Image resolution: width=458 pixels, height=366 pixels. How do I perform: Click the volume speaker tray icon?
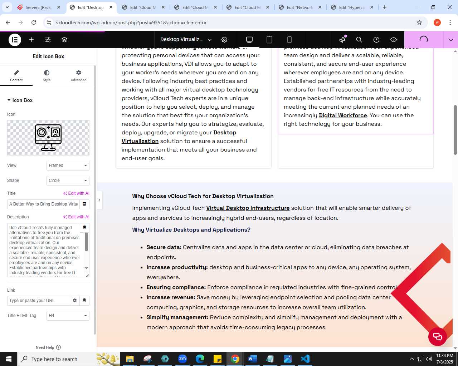pyautogui.click(x=429, y=359)
